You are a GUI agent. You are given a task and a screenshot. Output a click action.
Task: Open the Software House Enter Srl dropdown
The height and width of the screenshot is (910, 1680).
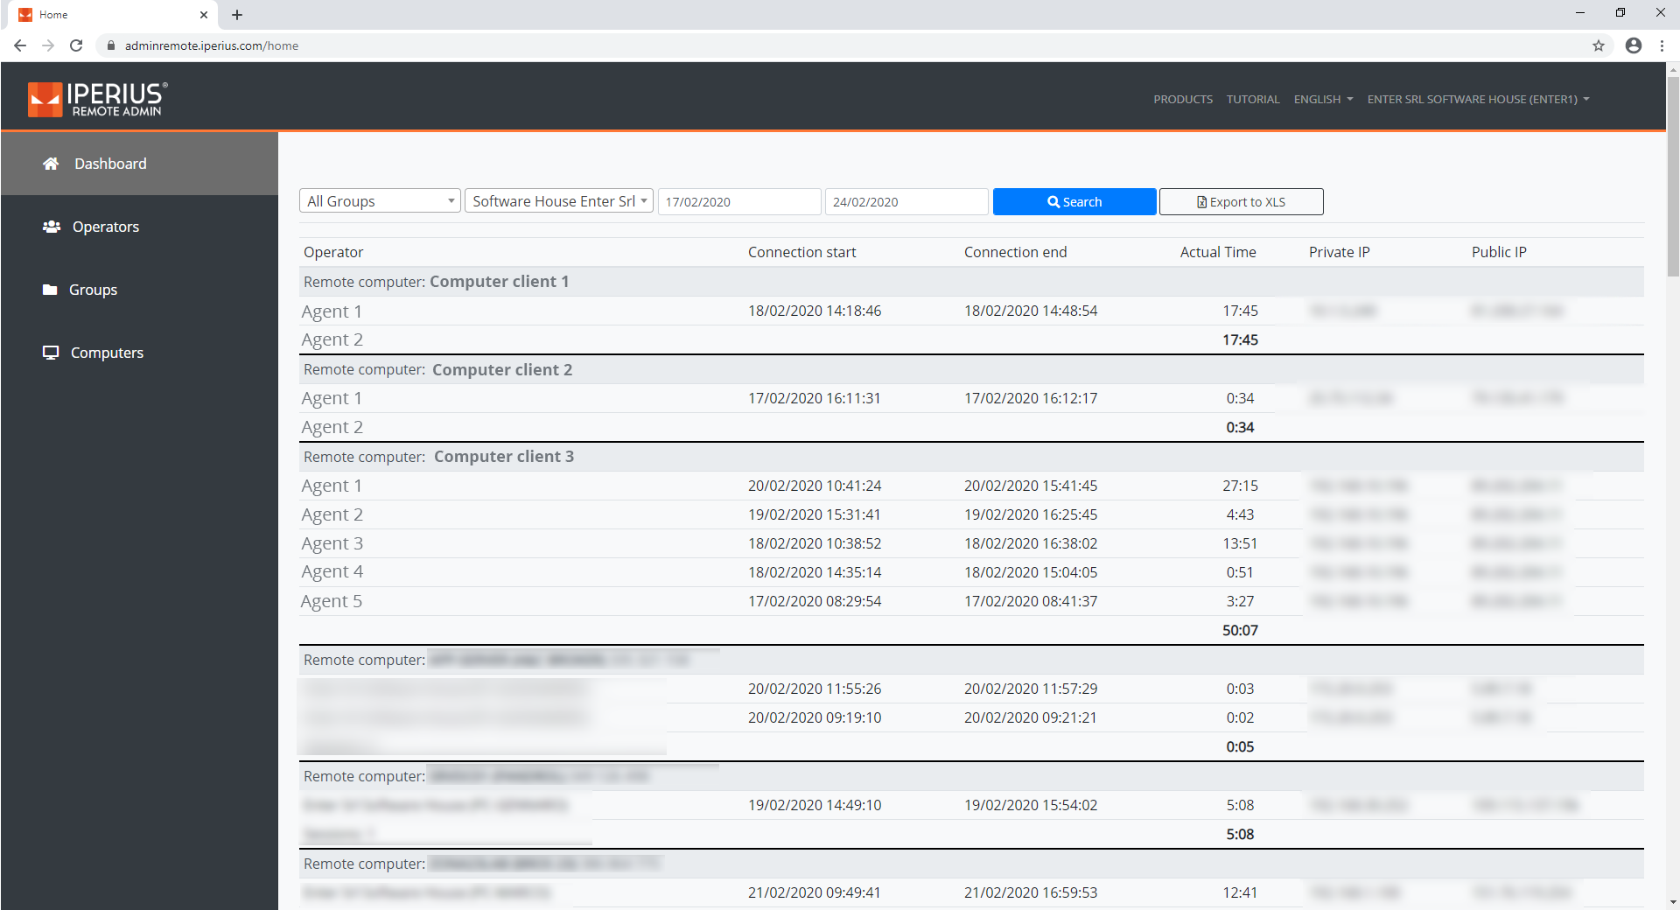point(559,201)
